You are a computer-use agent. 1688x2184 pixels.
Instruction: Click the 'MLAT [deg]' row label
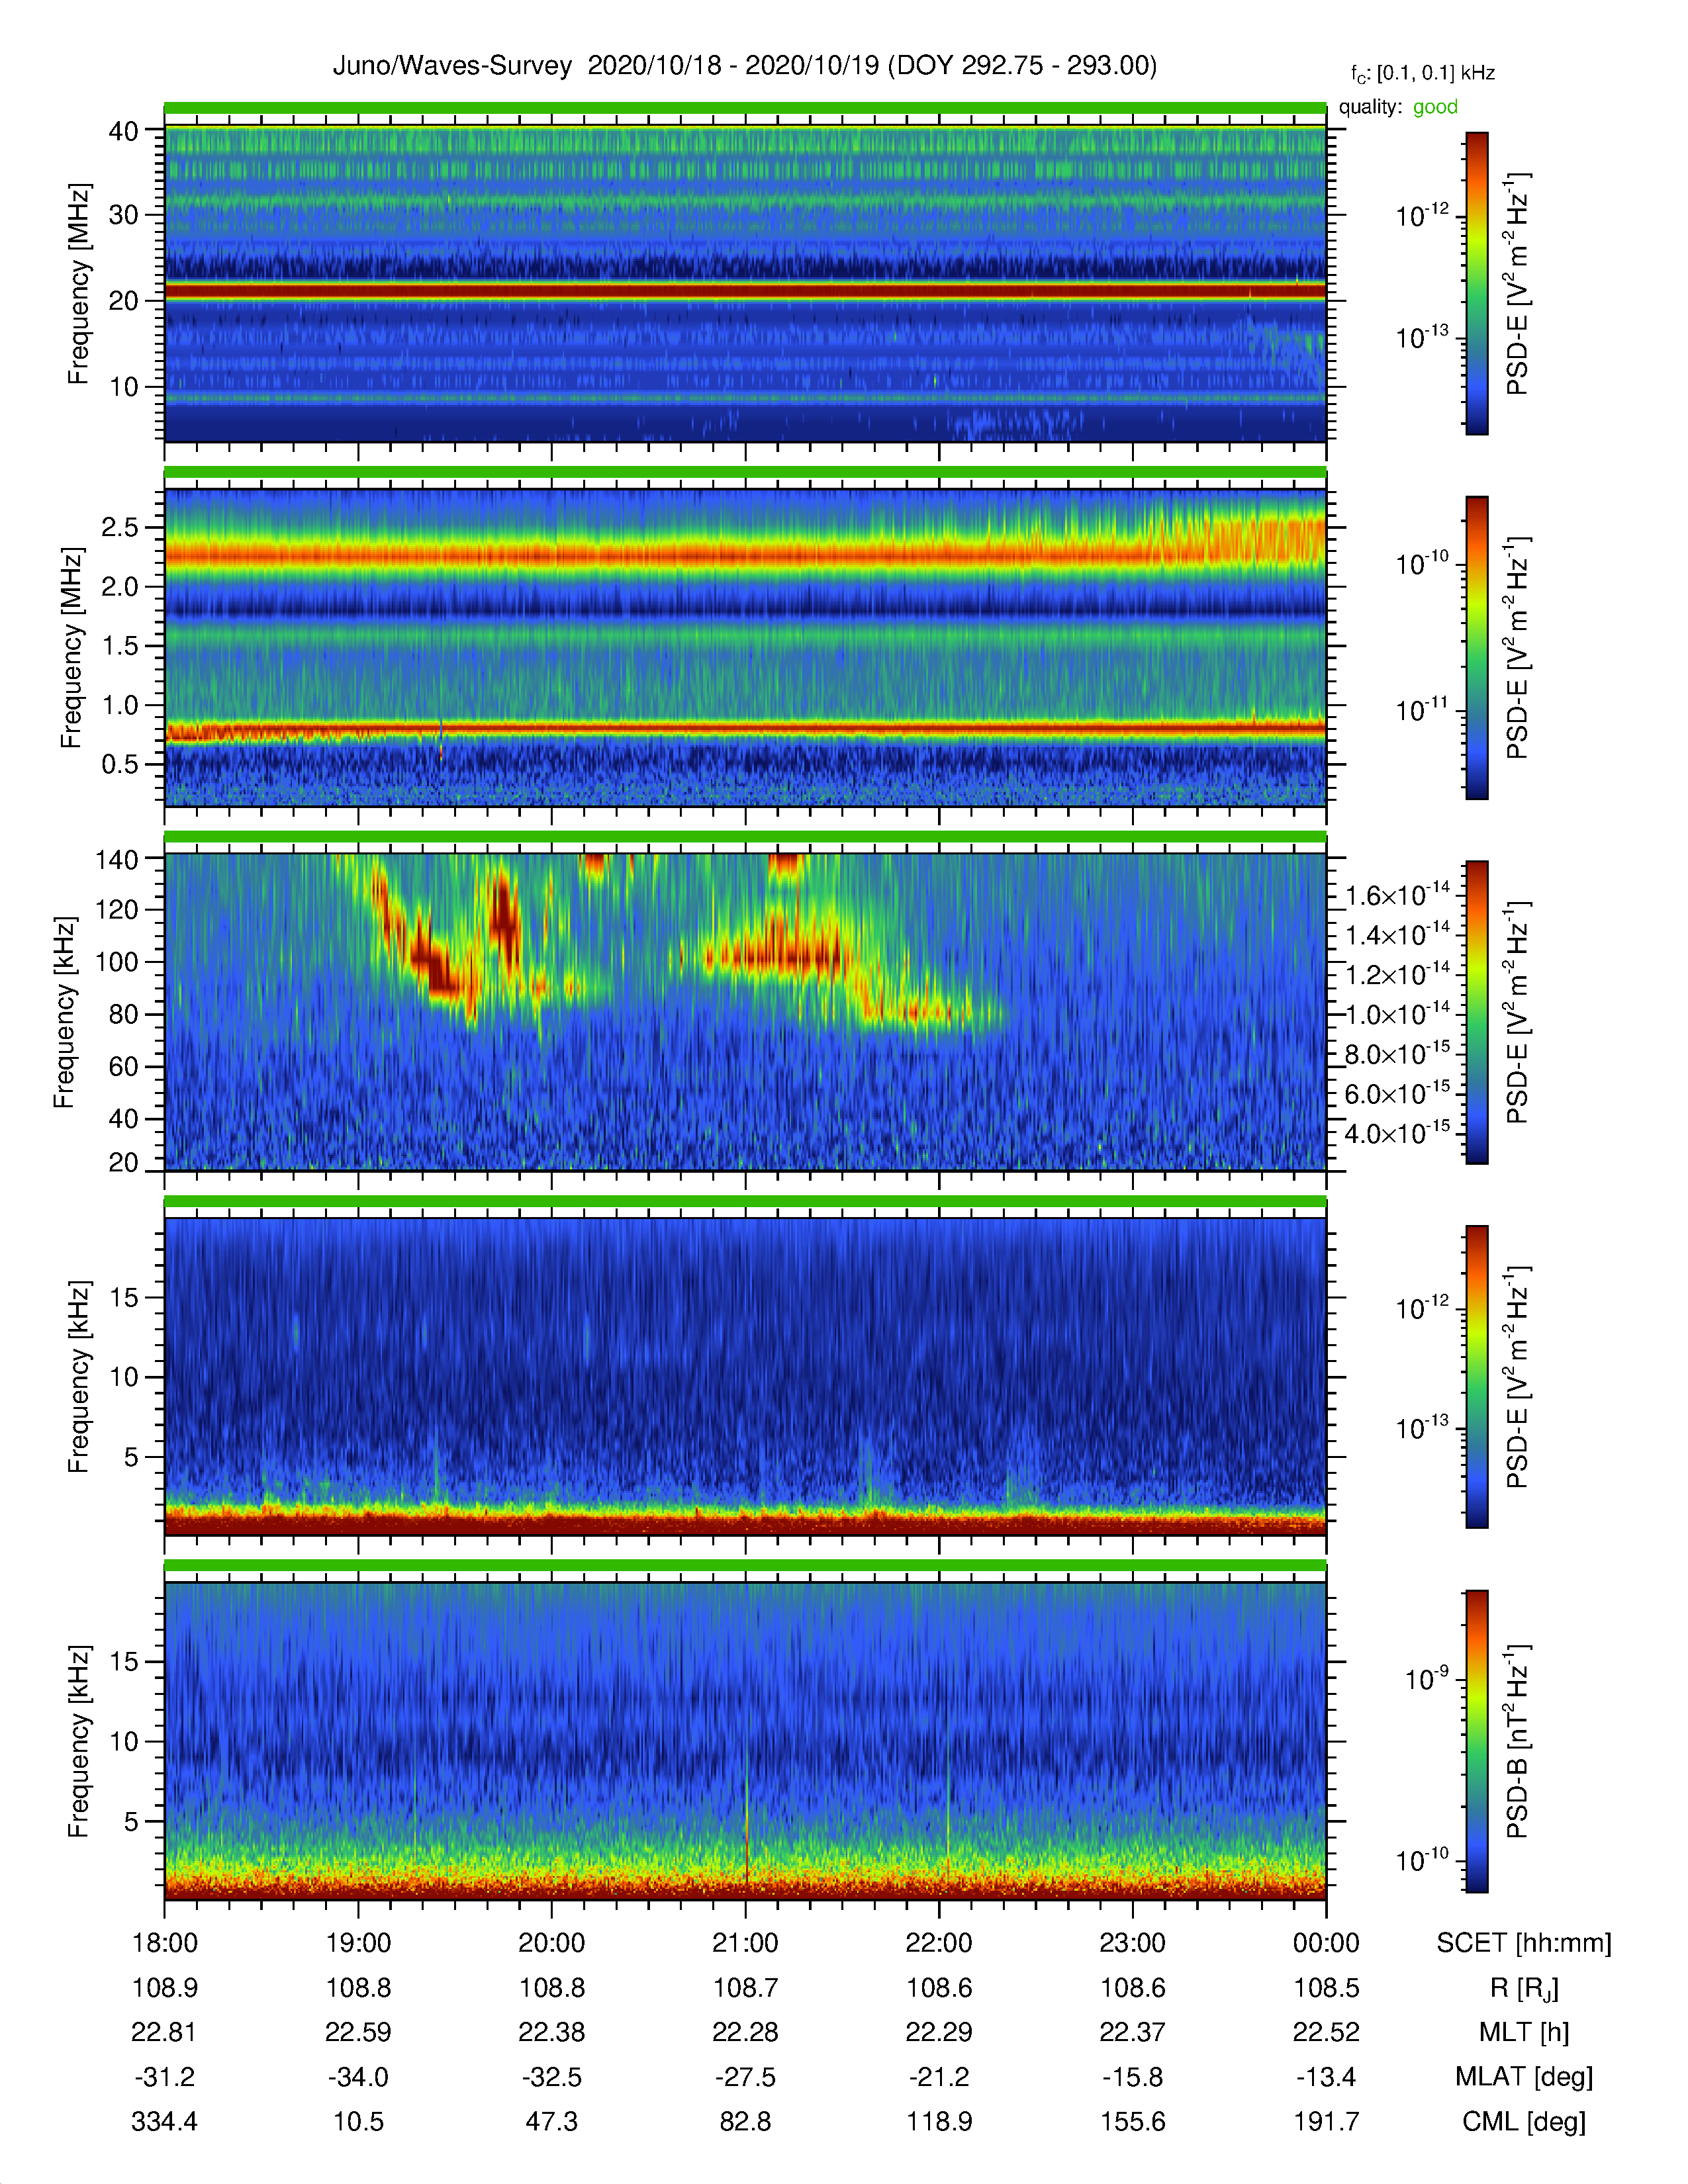point(1524,2077)
